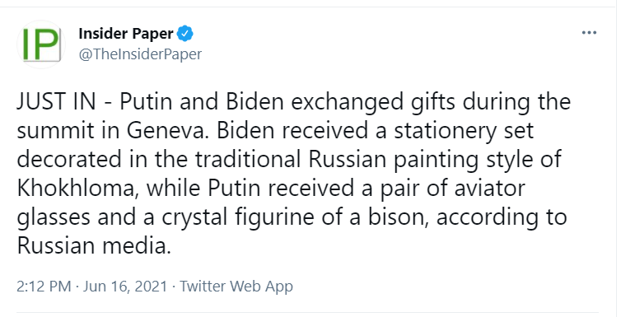Click the words stationery set
The height and width of the screenshot is (317, 621).
tap(464, 131)
